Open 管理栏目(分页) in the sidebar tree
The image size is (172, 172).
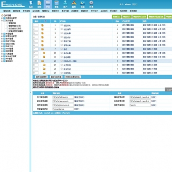(15, 26)
